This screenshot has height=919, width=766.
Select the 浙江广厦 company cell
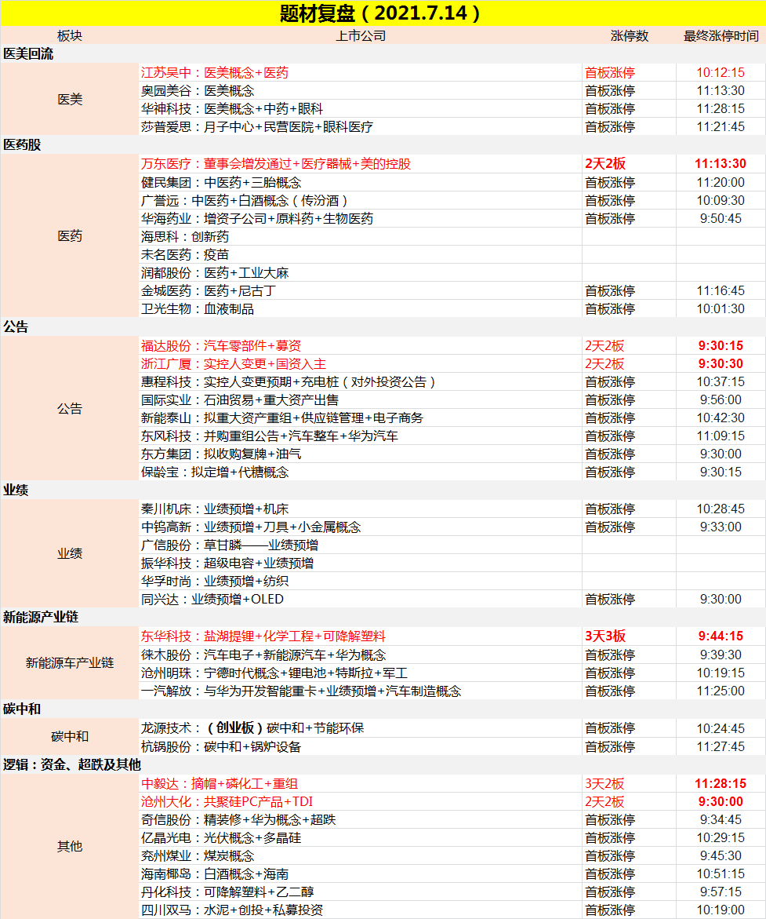(360, 364)
